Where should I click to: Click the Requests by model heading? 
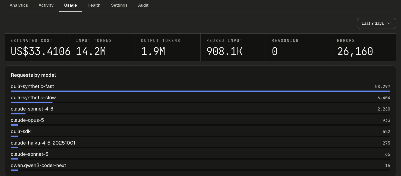coord(33,75)
